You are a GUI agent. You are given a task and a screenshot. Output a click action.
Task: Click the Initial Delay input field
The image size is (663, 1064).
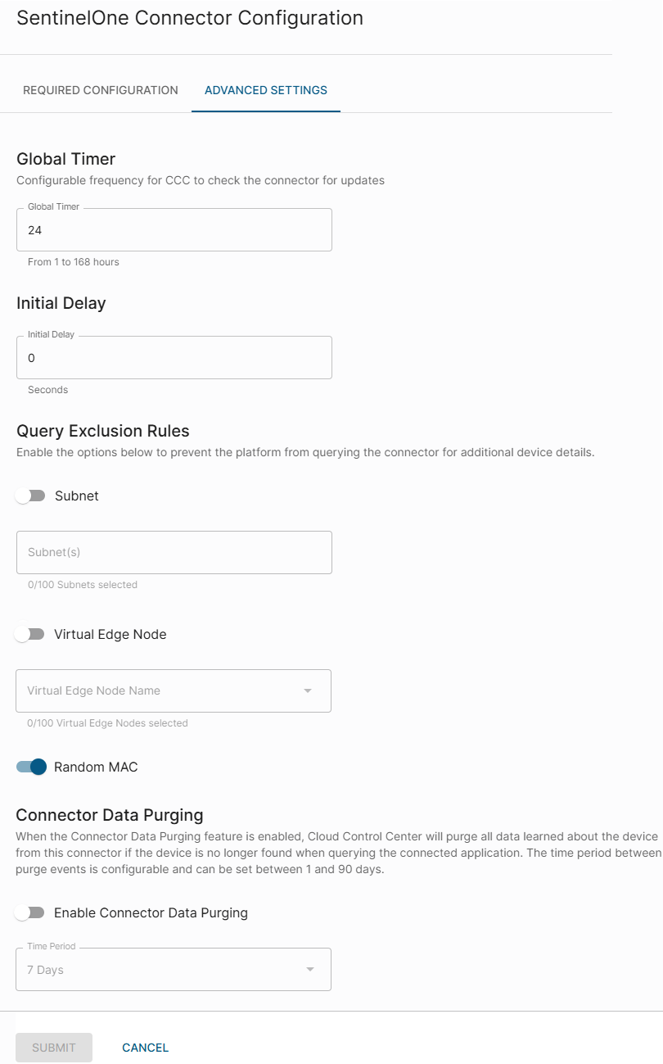tap(174, 358)
